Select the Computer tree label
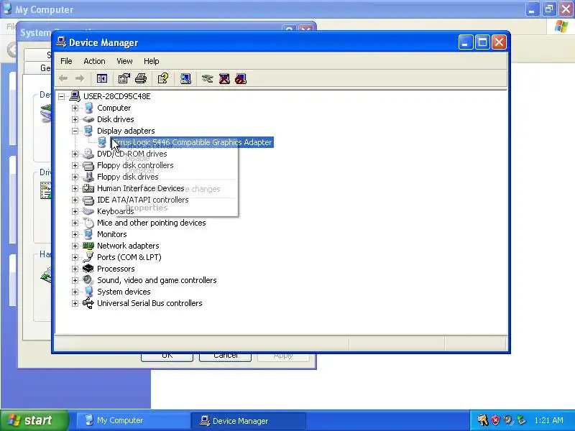This screenshot has width=575, height=431. tap(114, 108)
